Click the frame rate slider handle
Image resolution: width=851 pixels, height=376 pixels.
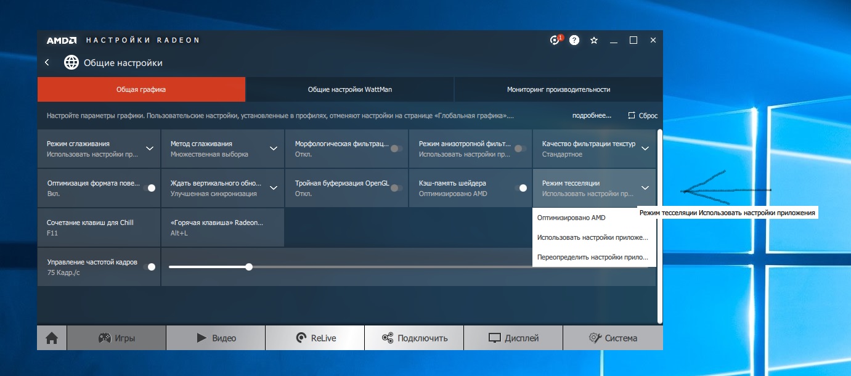coord(249,267)
